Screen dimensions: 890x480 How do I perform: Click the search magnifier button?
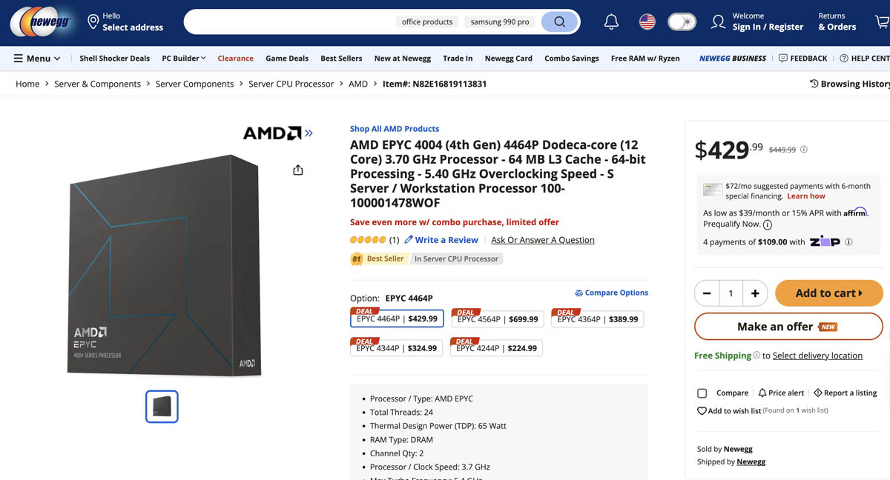pyautogui.click(x=560, y=22)
